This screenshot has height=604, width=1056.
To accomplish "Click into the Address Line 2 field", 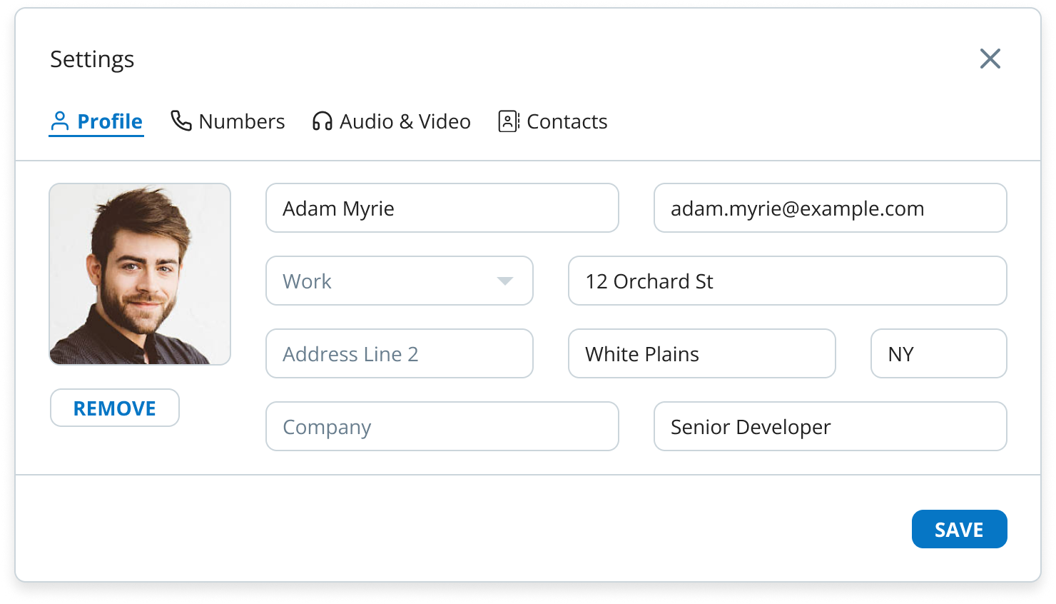I will click(x=399, y=354).
